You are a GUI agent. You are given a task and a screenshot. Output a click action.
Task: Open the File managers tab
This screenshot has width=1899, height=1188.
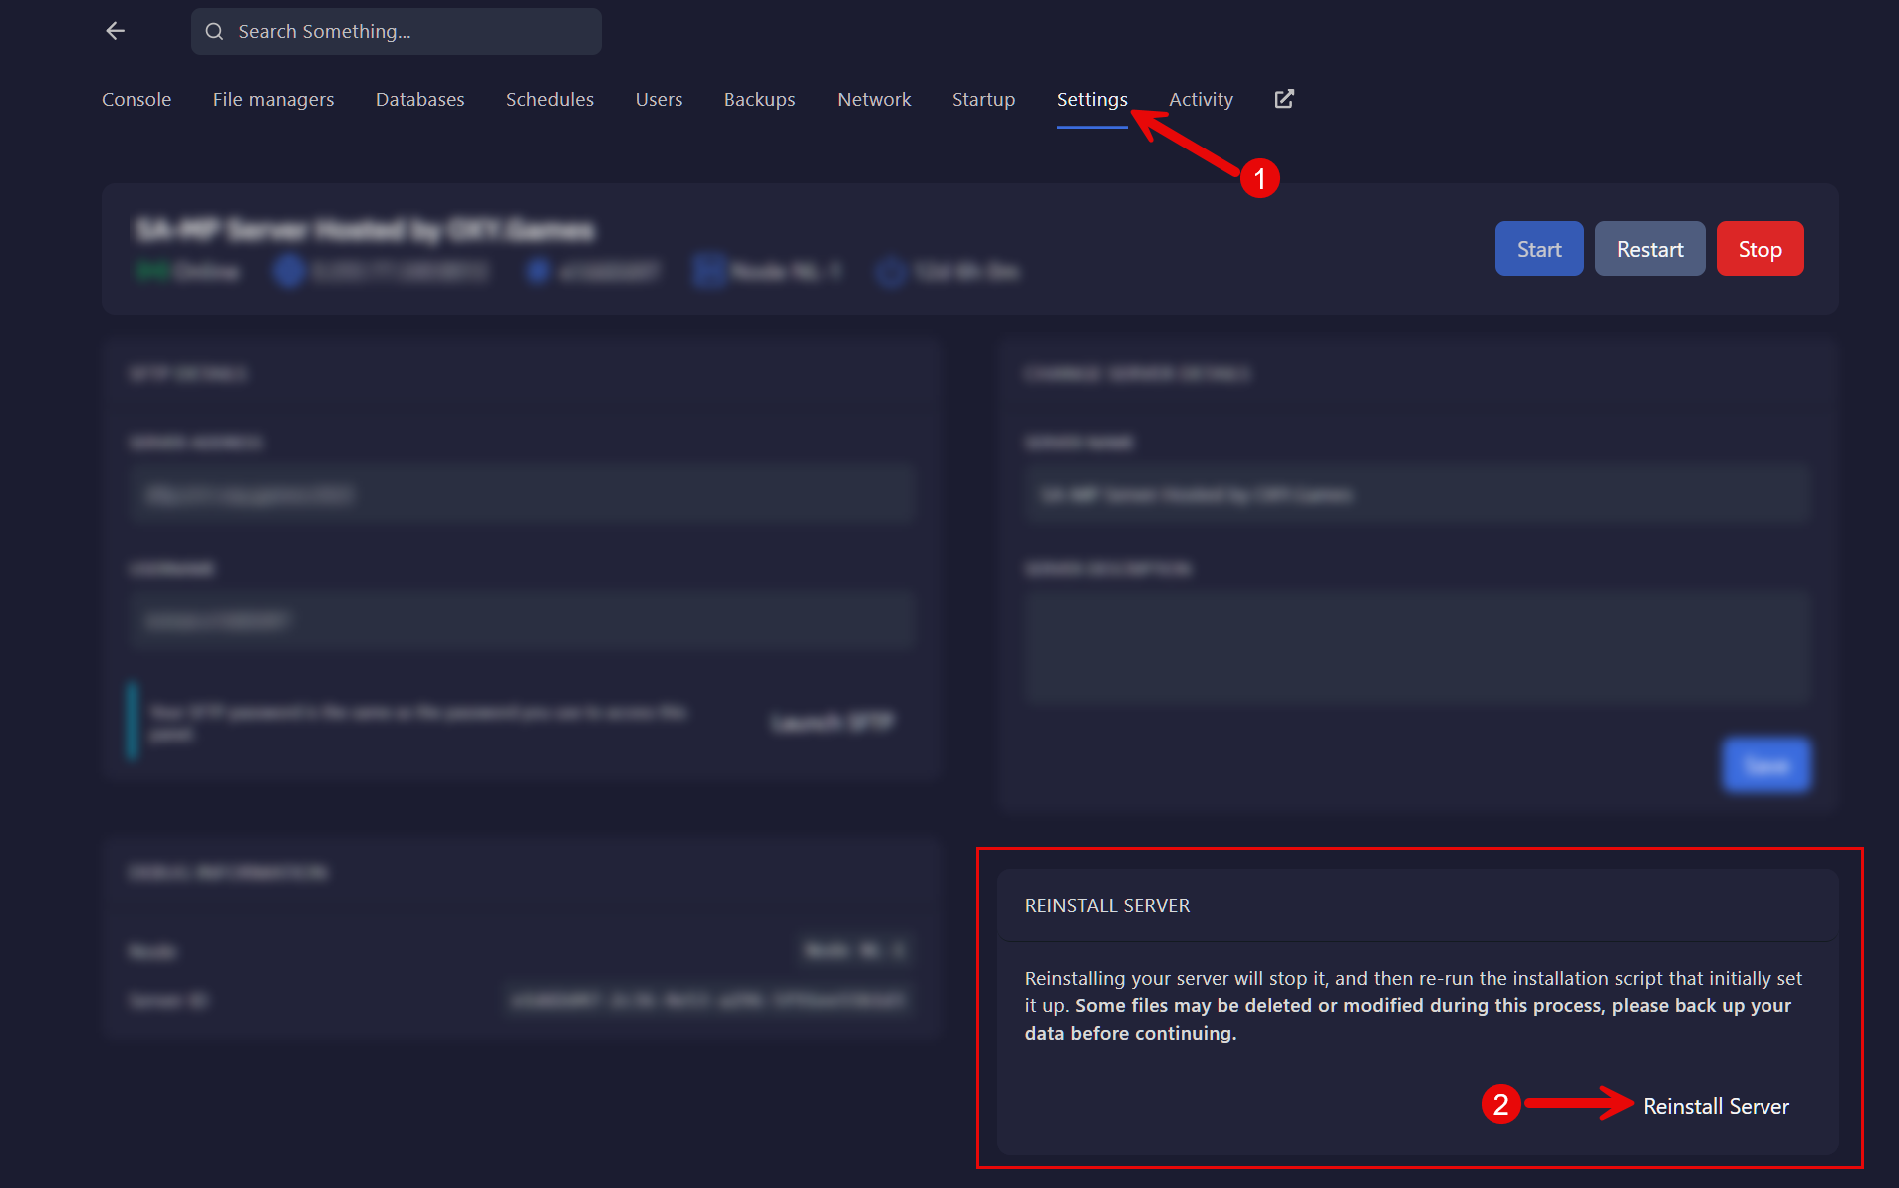coord(273,100)
